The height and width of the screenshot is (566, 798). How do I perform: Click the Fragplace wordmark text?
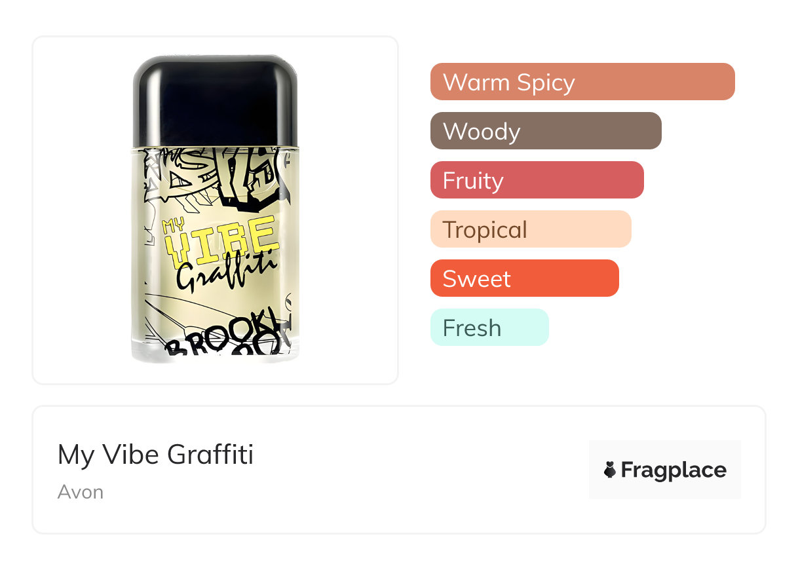coord(674,470)
